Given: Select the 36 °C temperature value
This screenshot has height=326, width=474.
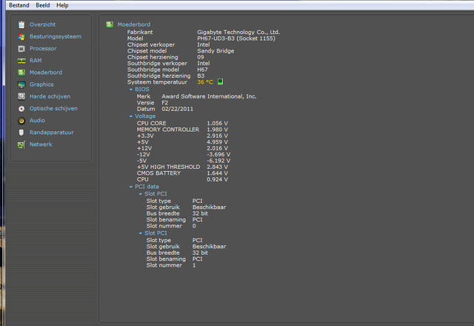Looking at the screenshot, I should click(205, 82).
